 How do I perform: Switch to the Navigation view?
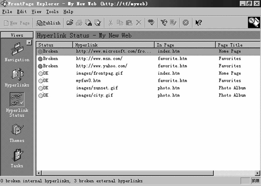pos(17,52)
